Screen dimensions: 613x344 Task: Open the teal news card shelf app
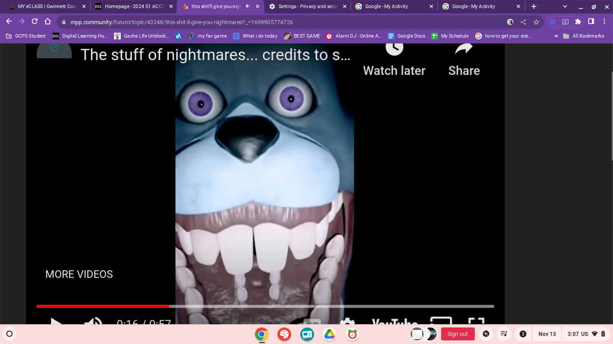307,334
